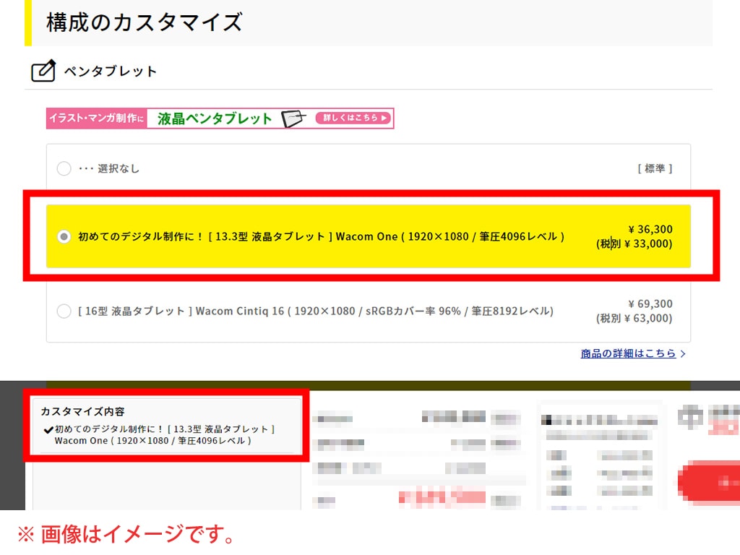
Task: Click the (税別 ¥ 63,000) price
Action: coord(634,319)
